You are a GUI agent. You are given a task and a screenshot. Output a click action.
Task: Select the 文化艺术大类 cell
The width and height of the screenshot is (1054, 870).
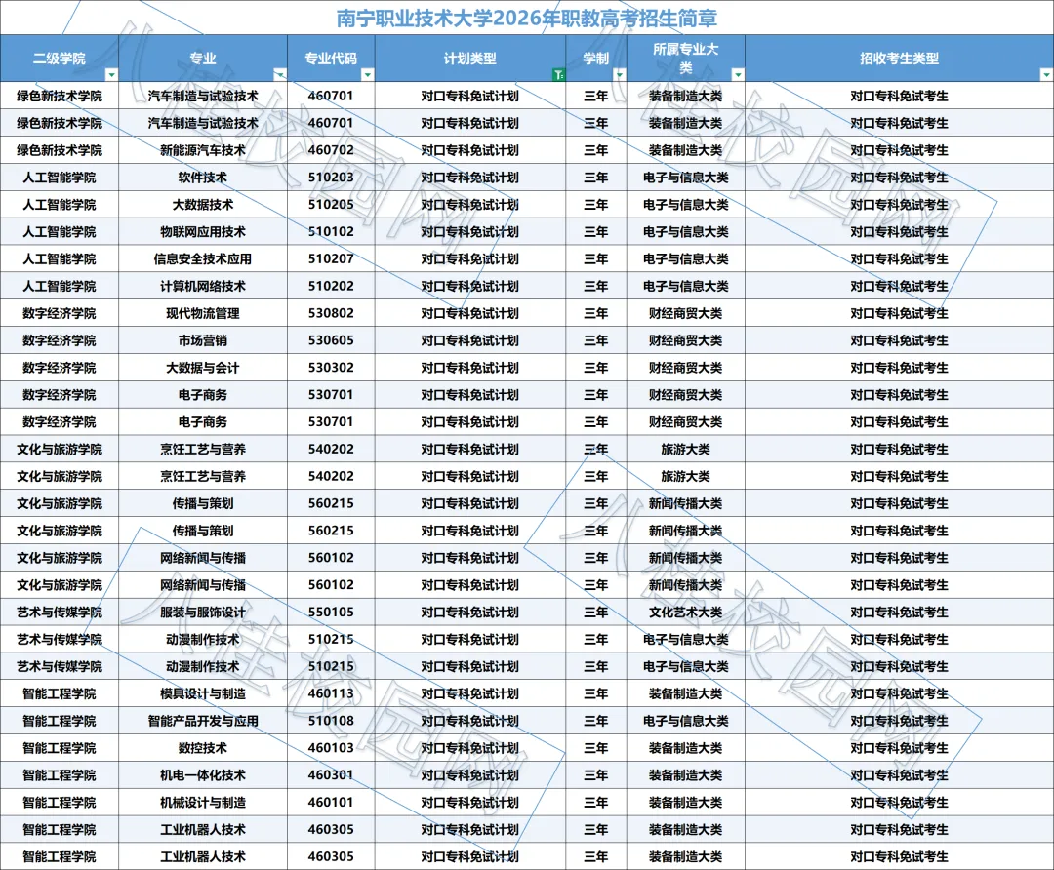tap(686, 612)
